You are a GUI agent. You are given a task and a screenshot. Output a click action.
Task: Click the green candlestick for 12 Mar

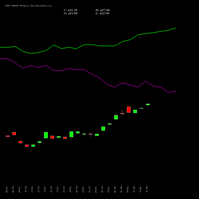pyautogui.click(x=135, y=111)
